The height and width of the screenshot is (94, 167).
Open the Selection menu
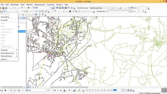pos(29,5)
